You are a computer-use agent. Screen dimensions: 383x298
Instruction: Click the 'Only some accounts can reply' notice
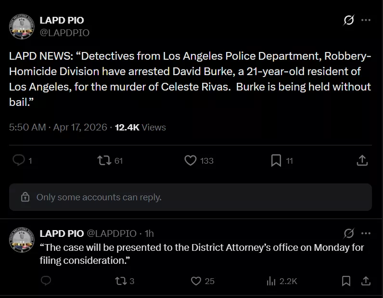[x=99, y=197]
